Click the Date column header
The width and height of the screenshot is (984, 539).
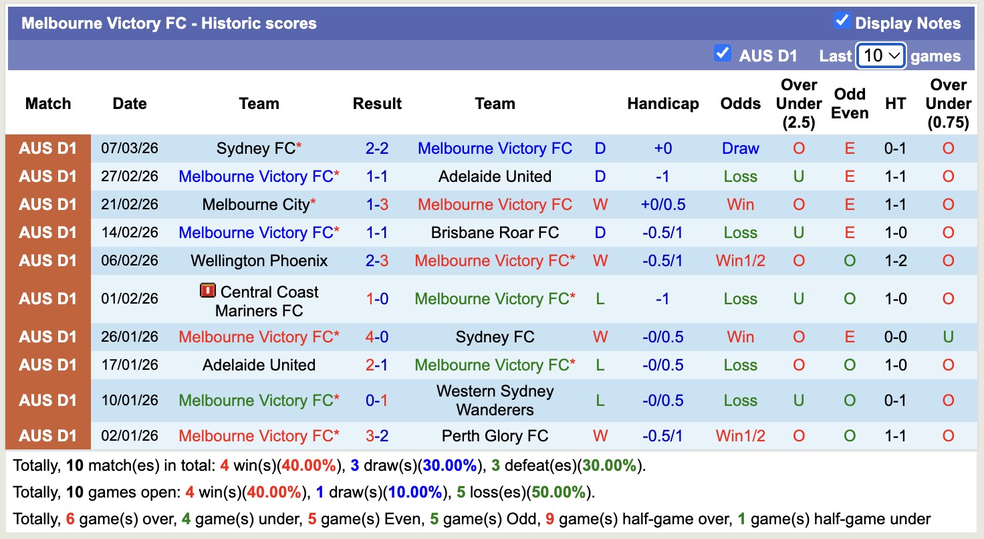pos(129,104)
